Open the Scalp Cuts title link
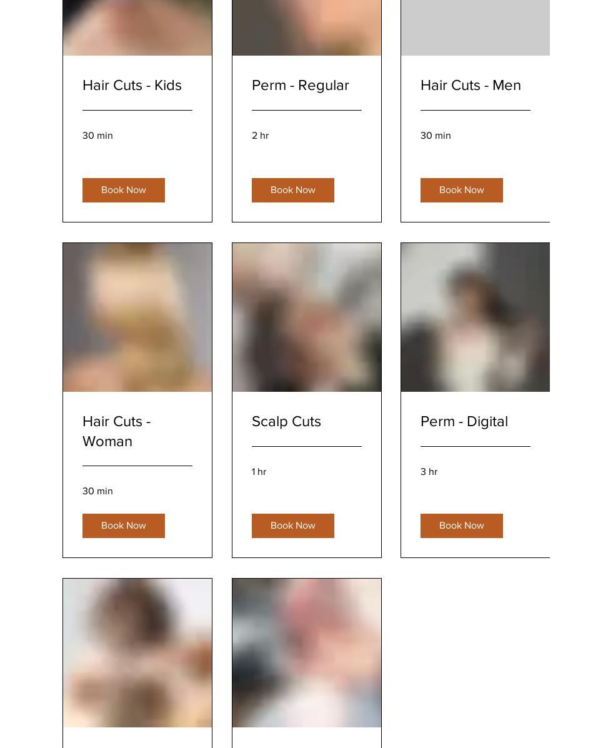This screenshot has width=603, height=748. point(286,422)
